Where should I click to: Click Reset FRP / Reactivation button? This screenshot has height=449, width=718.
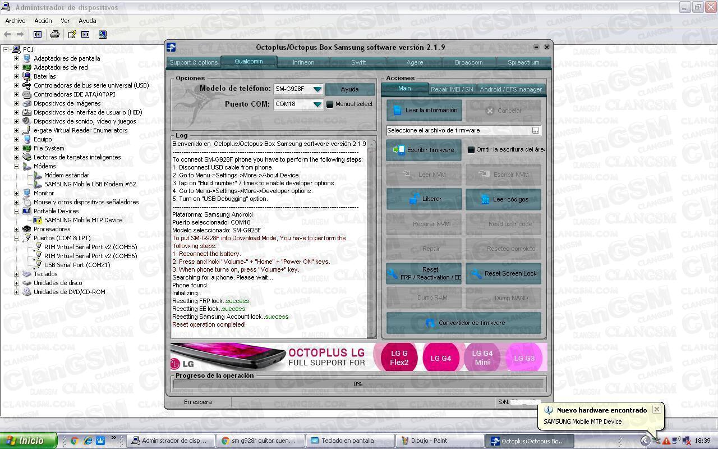(424, 273)
